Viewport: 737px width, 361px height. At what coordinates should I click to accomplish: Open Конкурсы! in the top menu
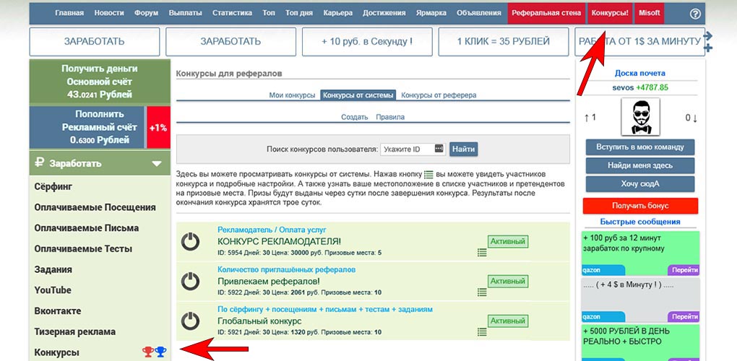pyautogui.click(x=610, y=13)
